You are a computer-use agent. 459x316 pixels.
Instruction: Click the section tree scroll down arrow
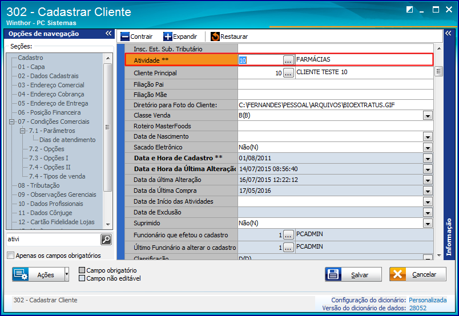(x=108, y=224)
